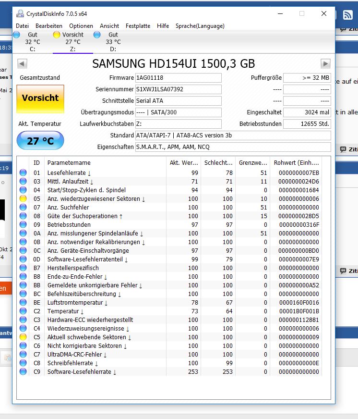
Task: Switch to drive D: tab
Action: pos(113,42)
